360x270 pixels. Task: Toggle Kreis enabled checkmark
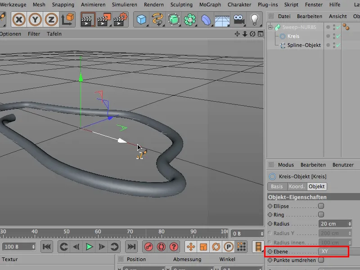(x=338, y=36)
